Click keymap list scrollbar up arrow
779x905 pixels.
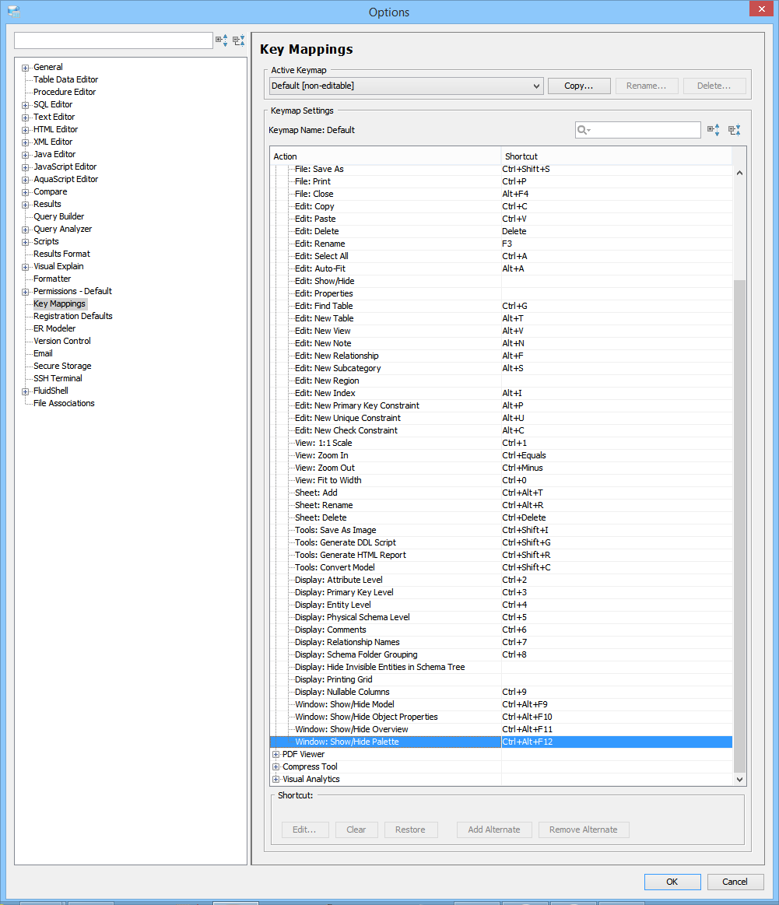pos(739,173)
